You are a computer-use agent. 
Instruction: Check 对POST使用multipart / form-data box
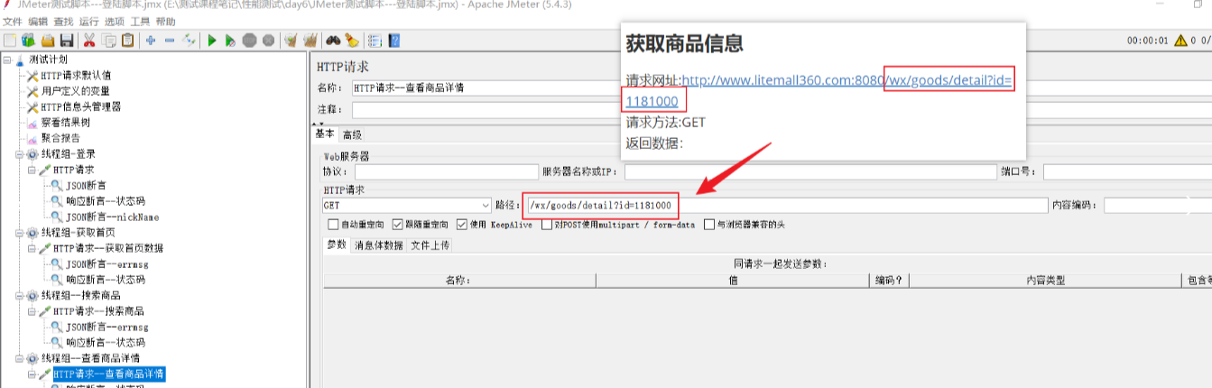tap(547, 225)
